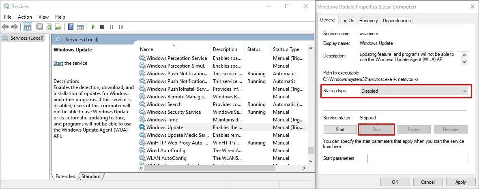Click the Restart Service toolbar icon
479x189 pixels.
click(121, 27)
